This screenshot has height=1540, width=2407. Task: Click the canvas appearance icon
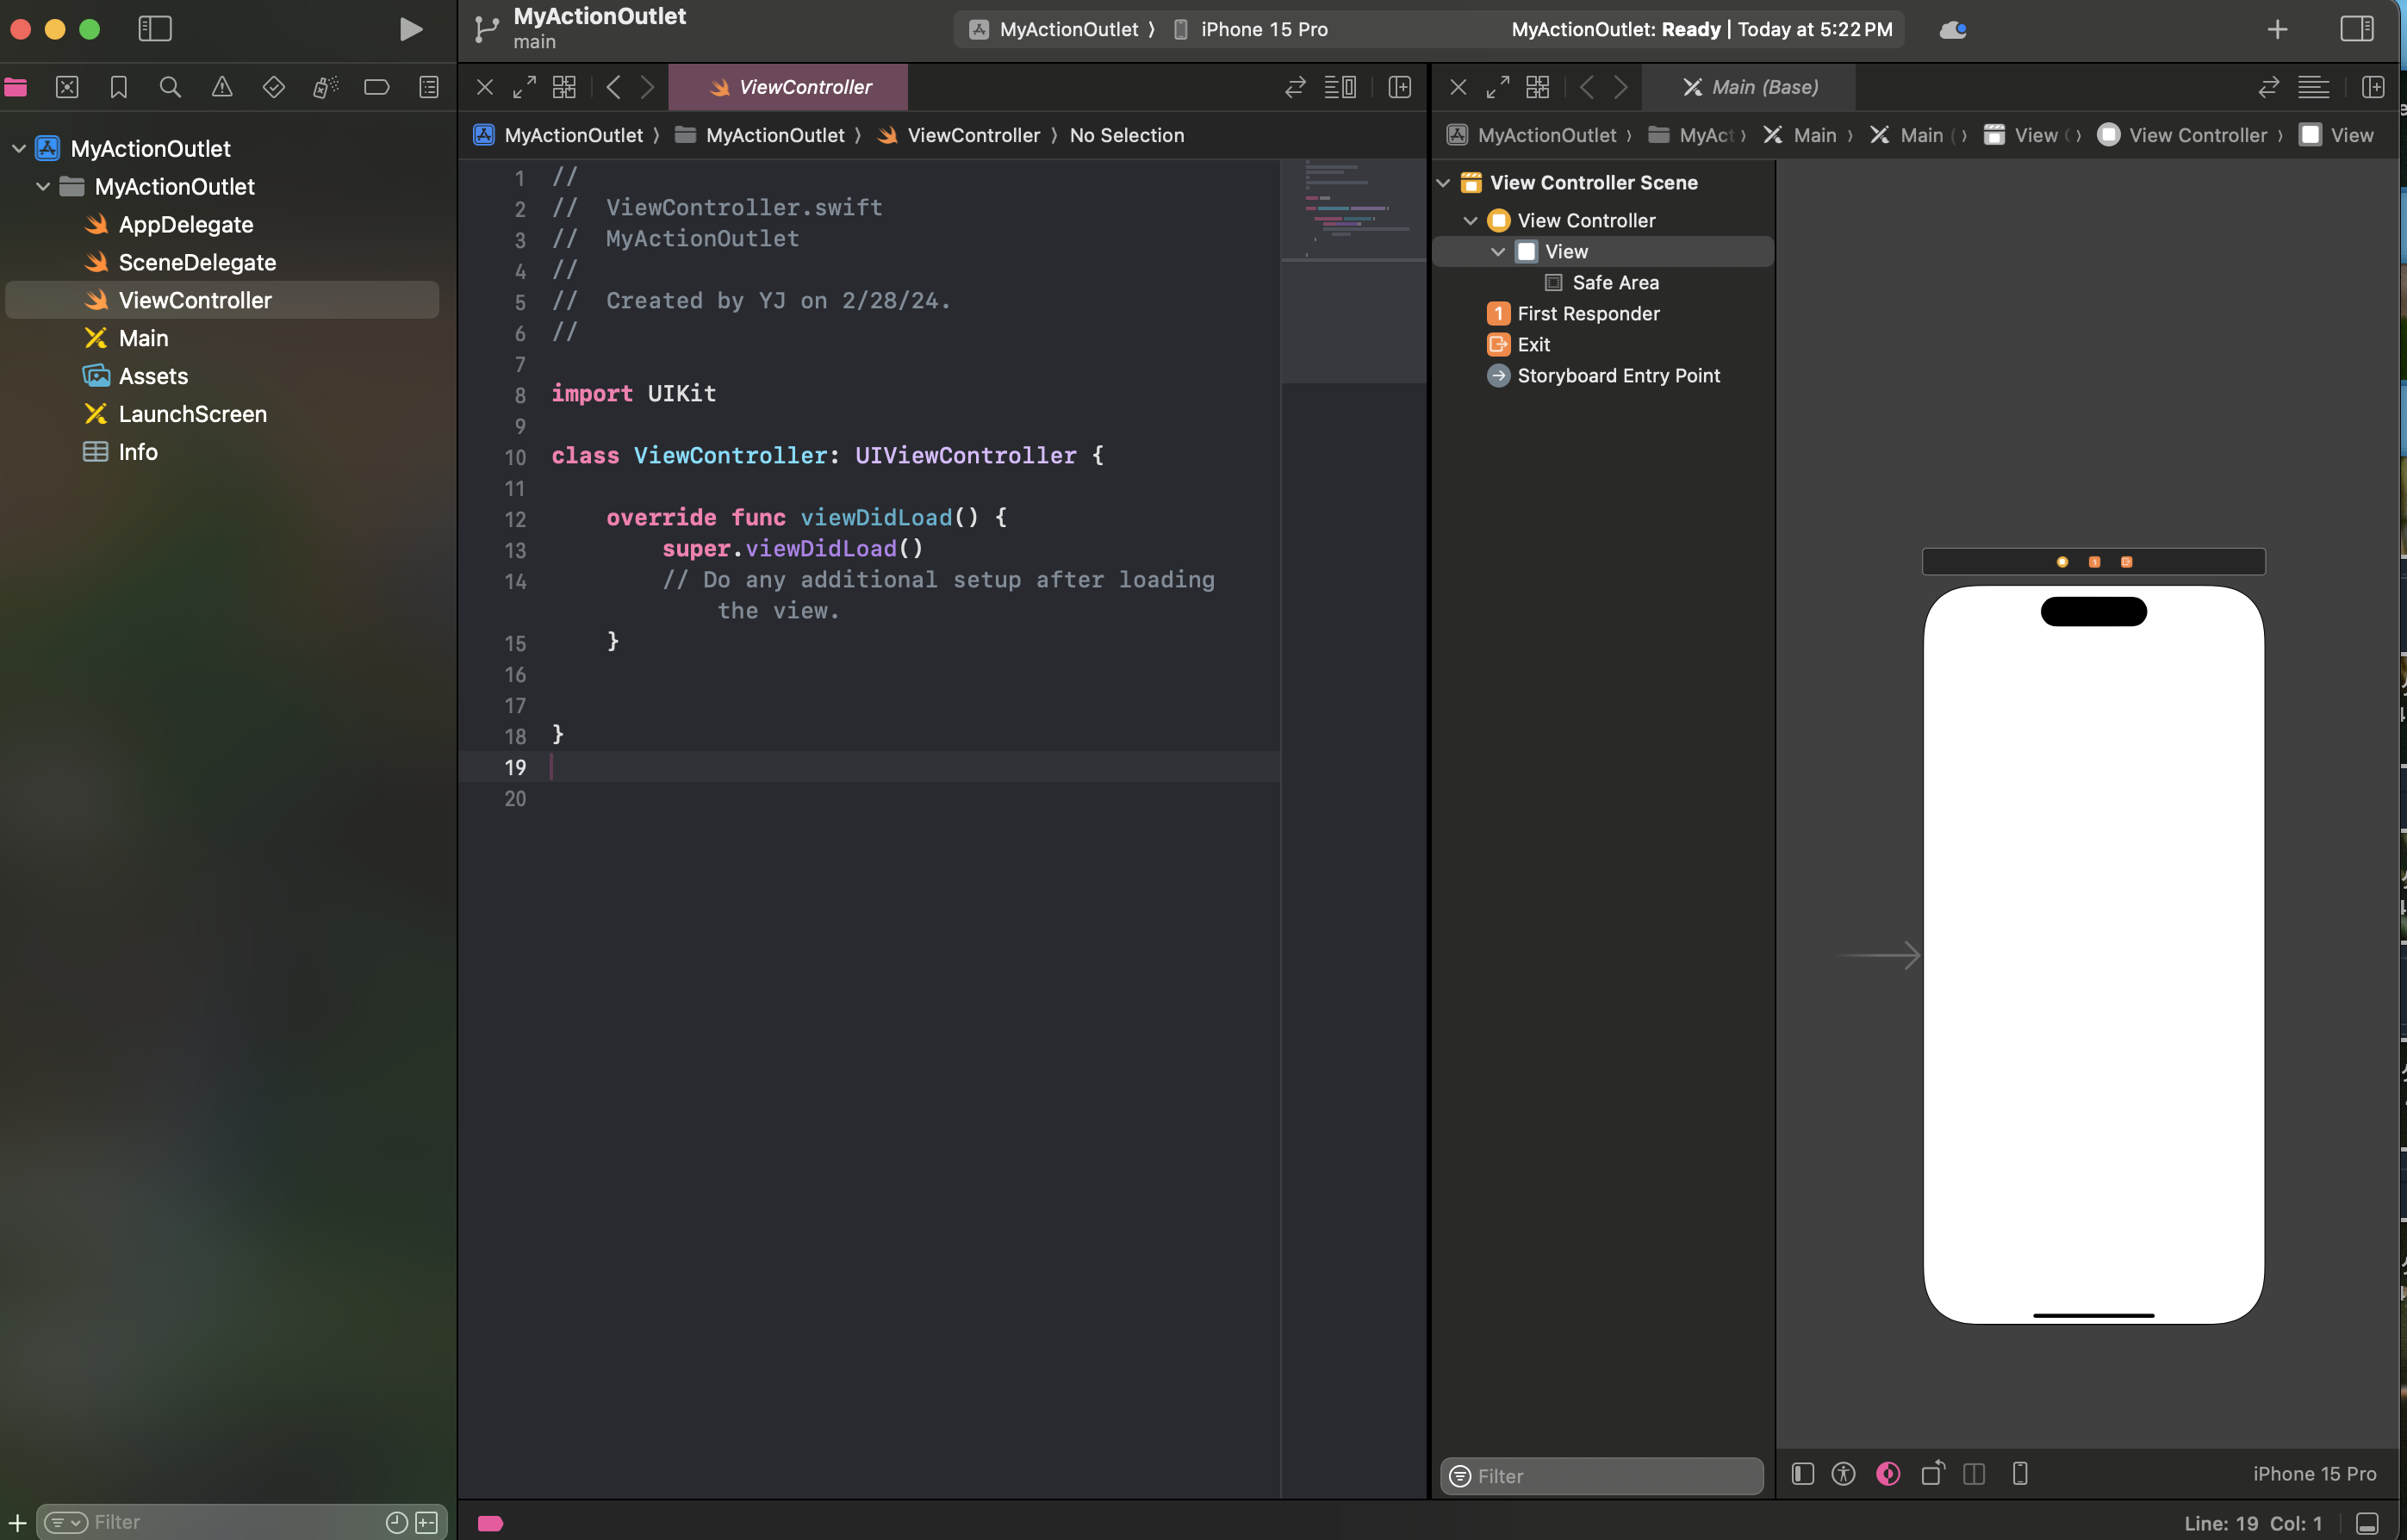[x=1888, y=1474]
